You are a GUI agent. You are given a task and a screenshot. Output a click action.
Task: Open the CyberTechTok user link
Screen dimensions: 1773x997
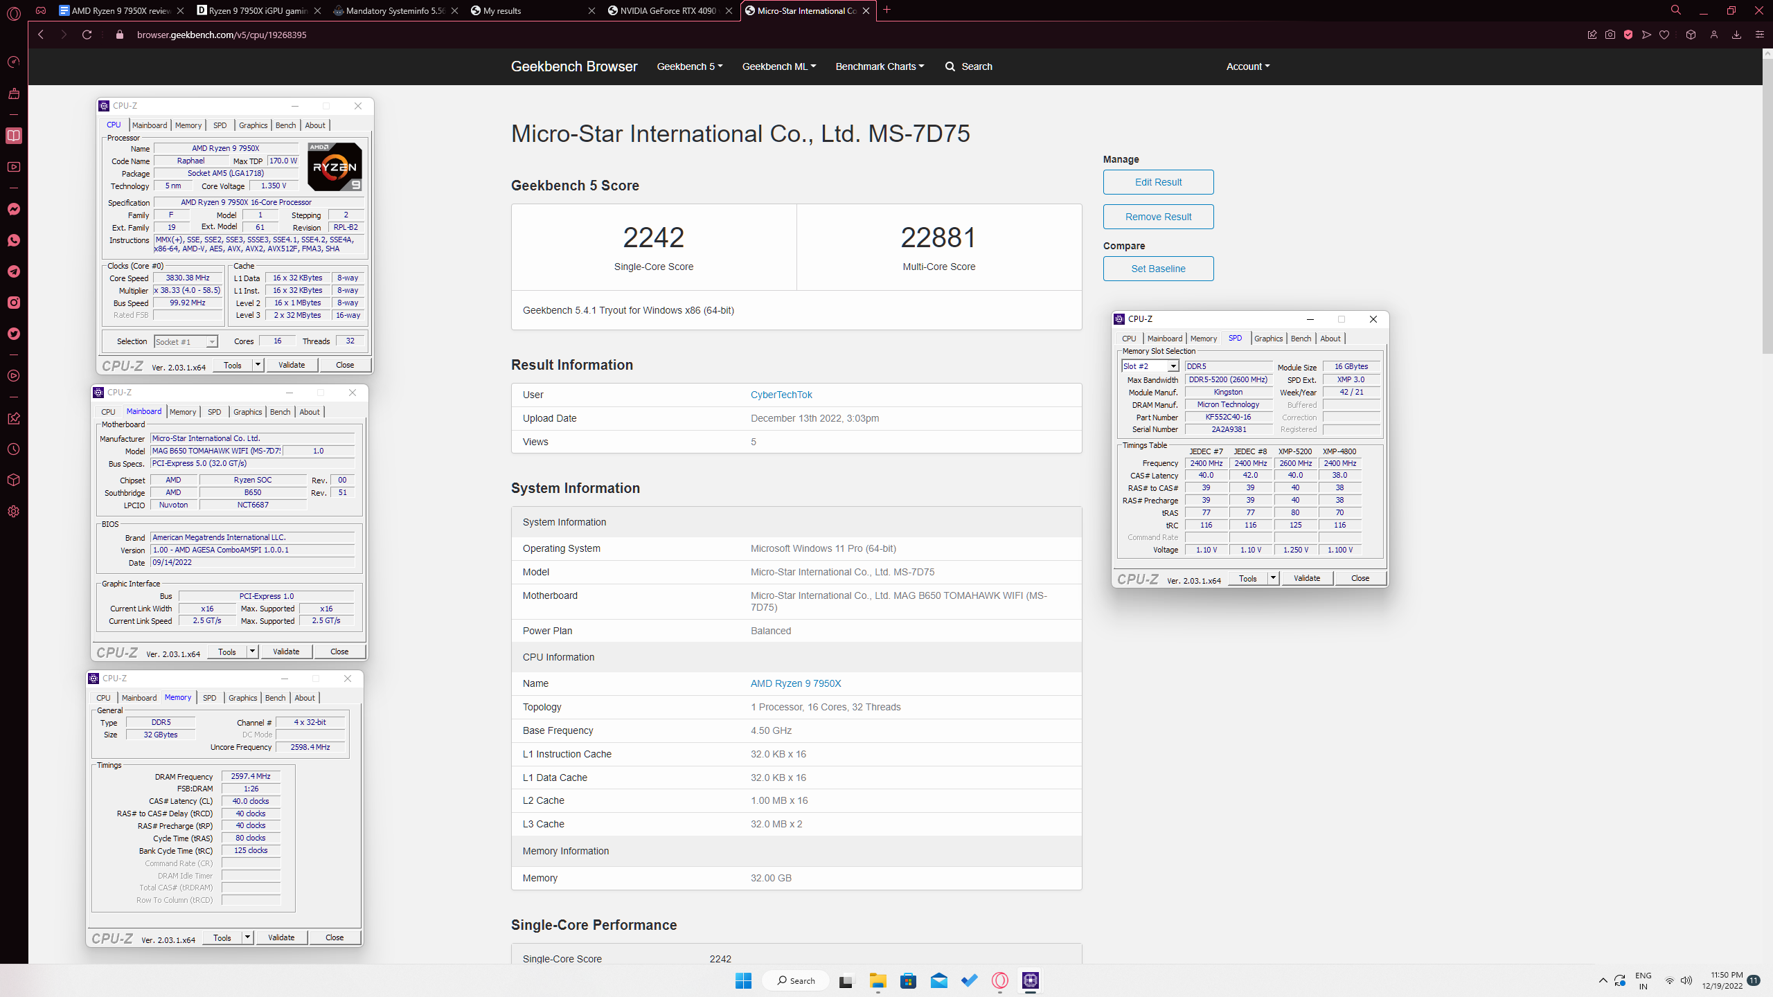point(781,395)
